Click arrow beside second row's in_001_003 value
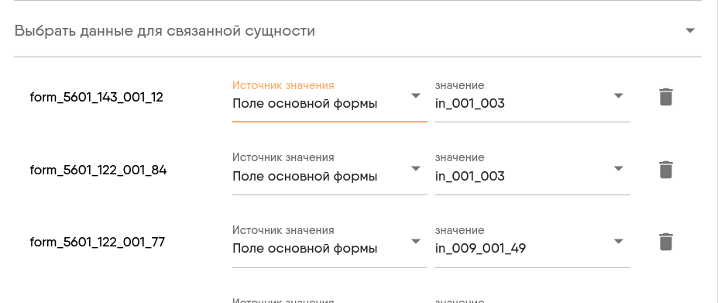721x303 pixels. click(x=619, y=168)
